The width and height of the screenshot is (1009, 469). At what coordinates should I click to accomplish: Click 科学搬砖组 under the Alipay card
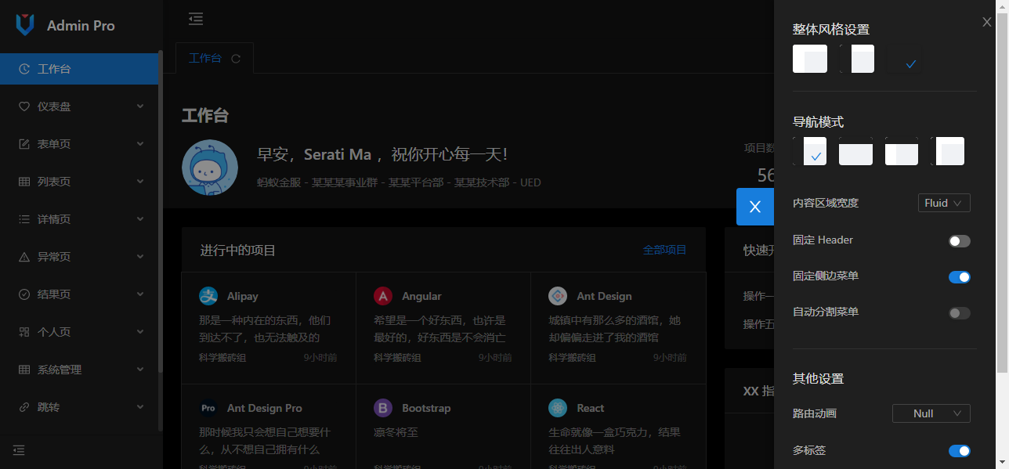(222, 358)
